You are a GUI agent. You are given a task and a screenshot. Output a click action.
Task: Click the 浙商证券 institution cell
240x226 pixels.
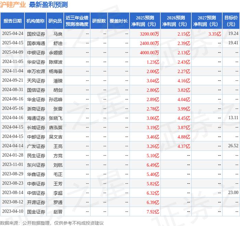(x=36, y=109)
